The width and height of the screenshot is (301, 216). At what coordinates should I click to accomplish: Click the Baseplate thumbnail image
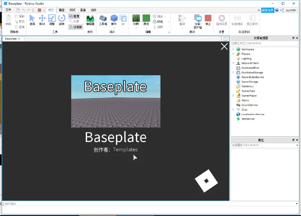point(116,101)
